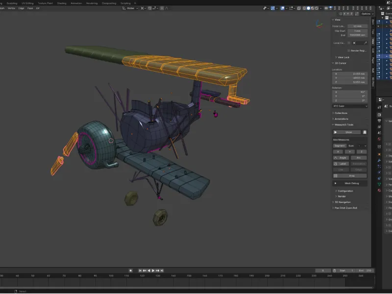The width and height of the screenshot is (392, 294).
Task: Open the Transform Orientation Global dropdown
Action: [130, 8]
